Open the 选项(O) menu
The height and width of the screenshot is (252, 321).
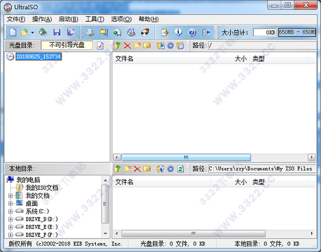coord(121,19)
